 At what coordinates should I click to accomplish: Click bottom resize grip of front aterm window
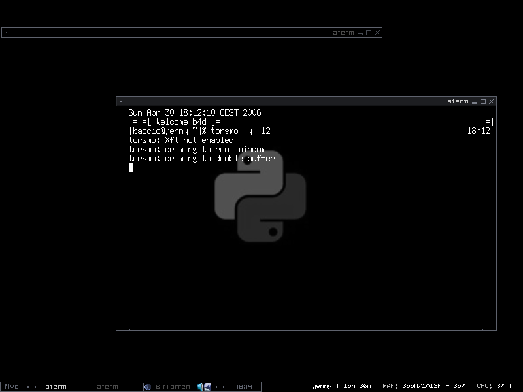[x=306, y=330]
